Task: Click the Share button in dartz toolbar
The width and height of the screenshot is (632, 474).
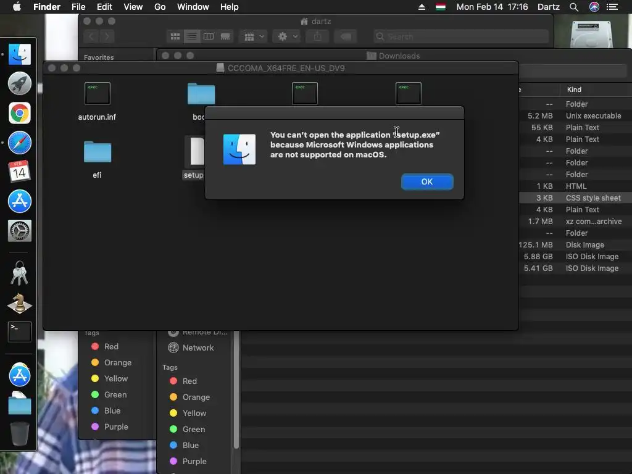Action: [318, 36]
